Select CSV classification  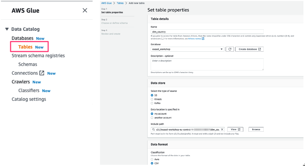pos(152,163)
